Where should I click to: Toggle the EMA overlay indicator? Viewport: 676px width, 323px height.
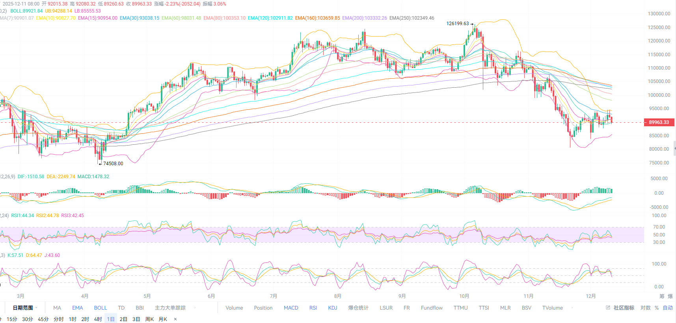click(x=77, y=308)
